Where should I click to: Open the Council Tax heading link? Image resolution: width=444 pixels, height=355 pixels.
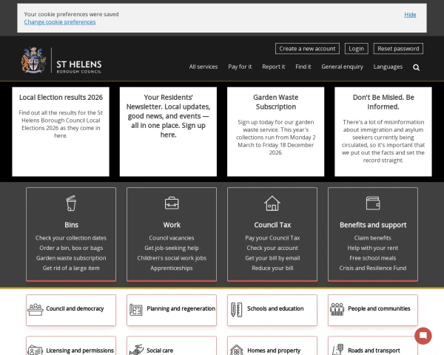(x=272, y=225)
